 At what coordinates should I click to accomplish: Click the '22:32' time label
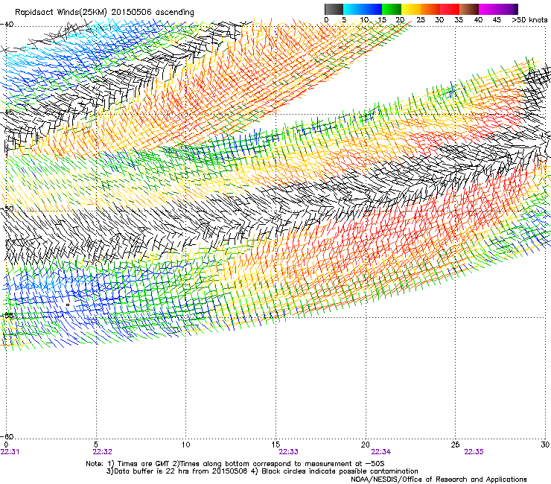[x=102, y=452]
